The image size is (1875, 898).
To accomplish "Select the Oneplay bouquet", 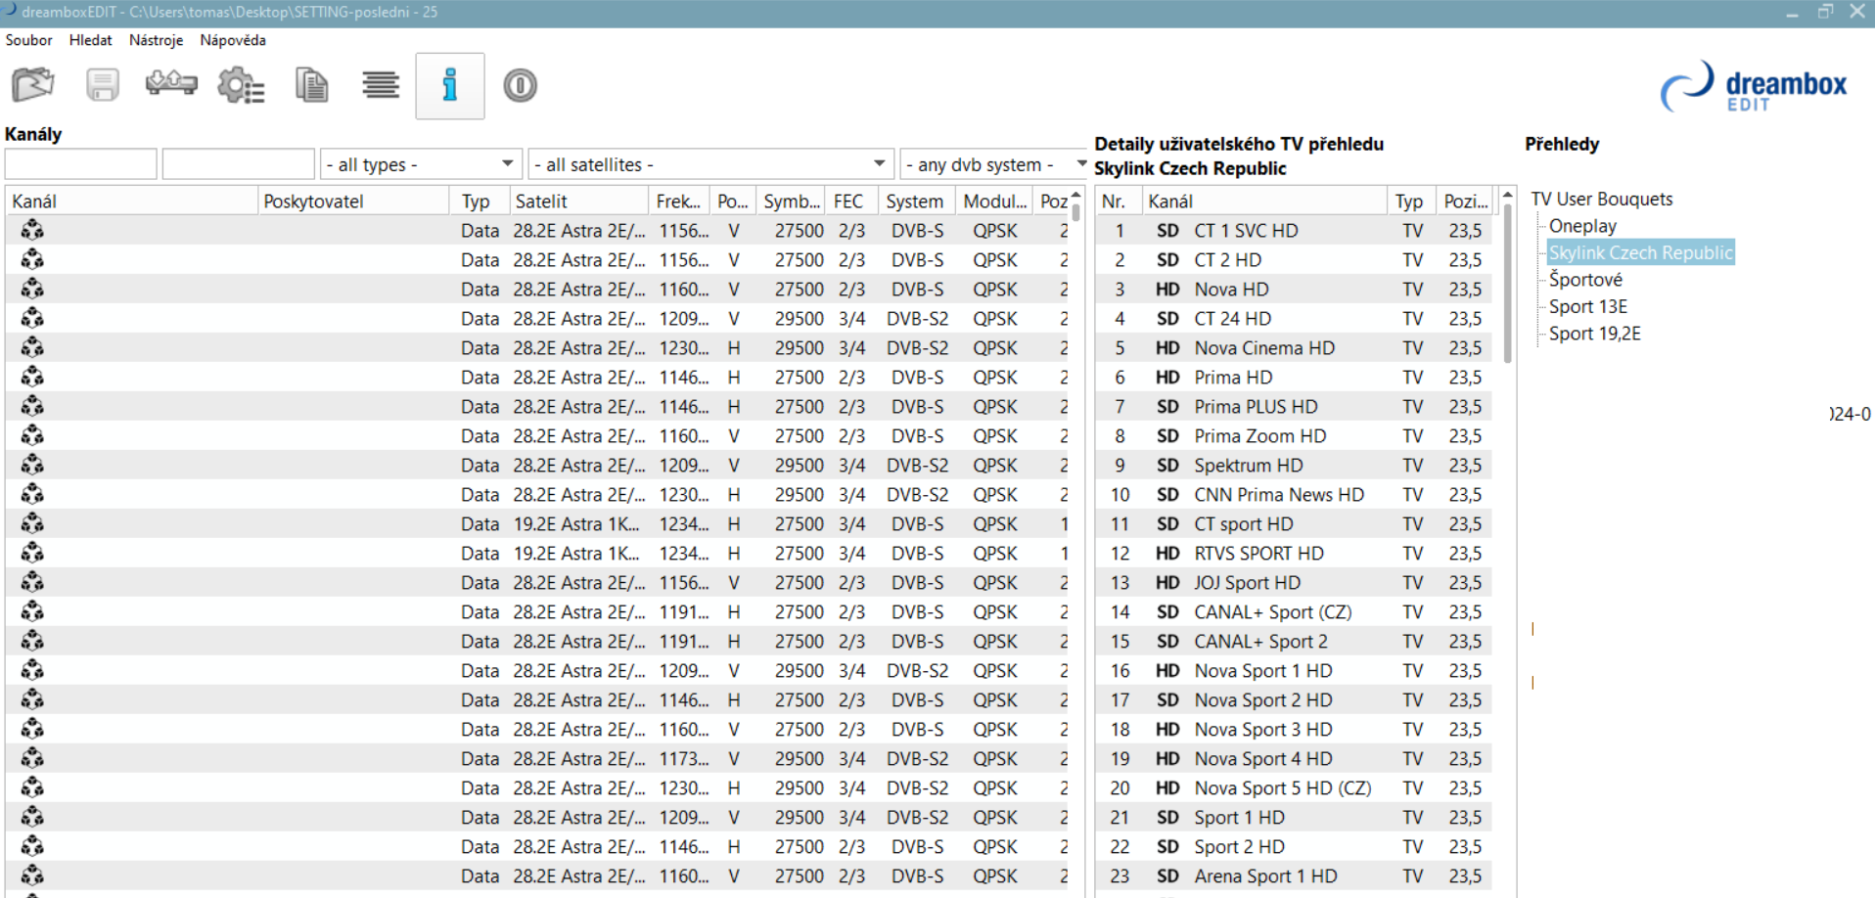I will click(x=1582, y=226).
